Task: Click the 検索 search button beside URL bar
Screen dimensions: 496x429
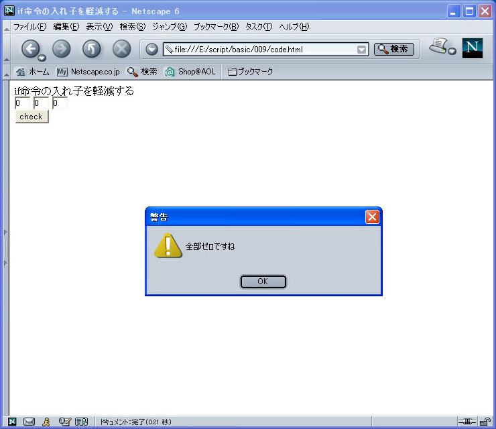Action: click(x=394, y=49)
